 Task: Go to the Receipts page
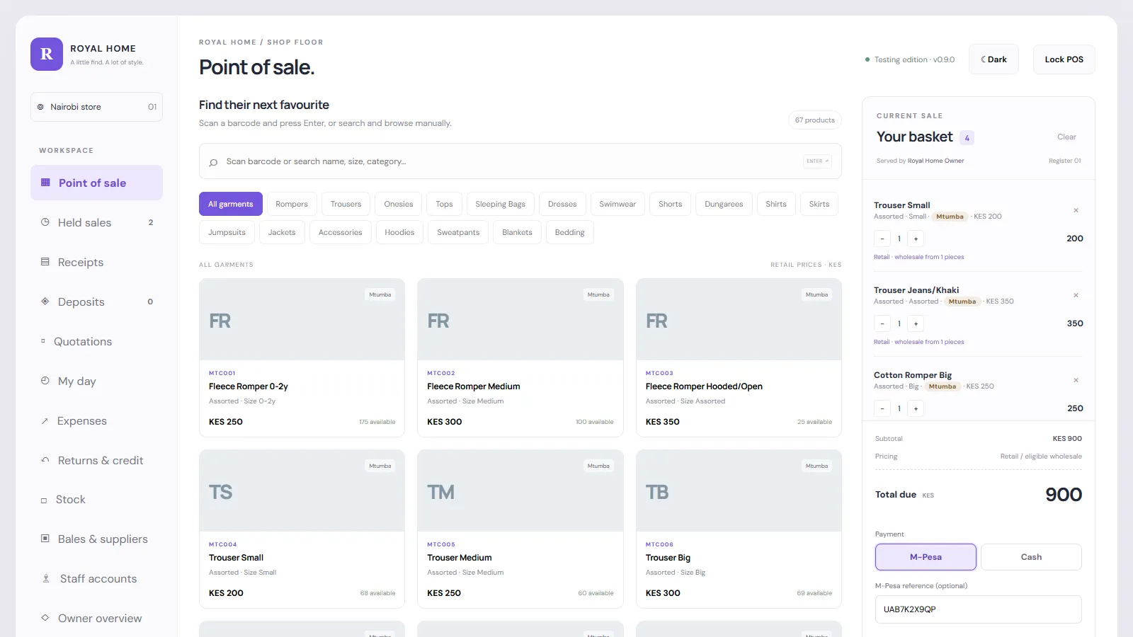(x=96, y=262)
